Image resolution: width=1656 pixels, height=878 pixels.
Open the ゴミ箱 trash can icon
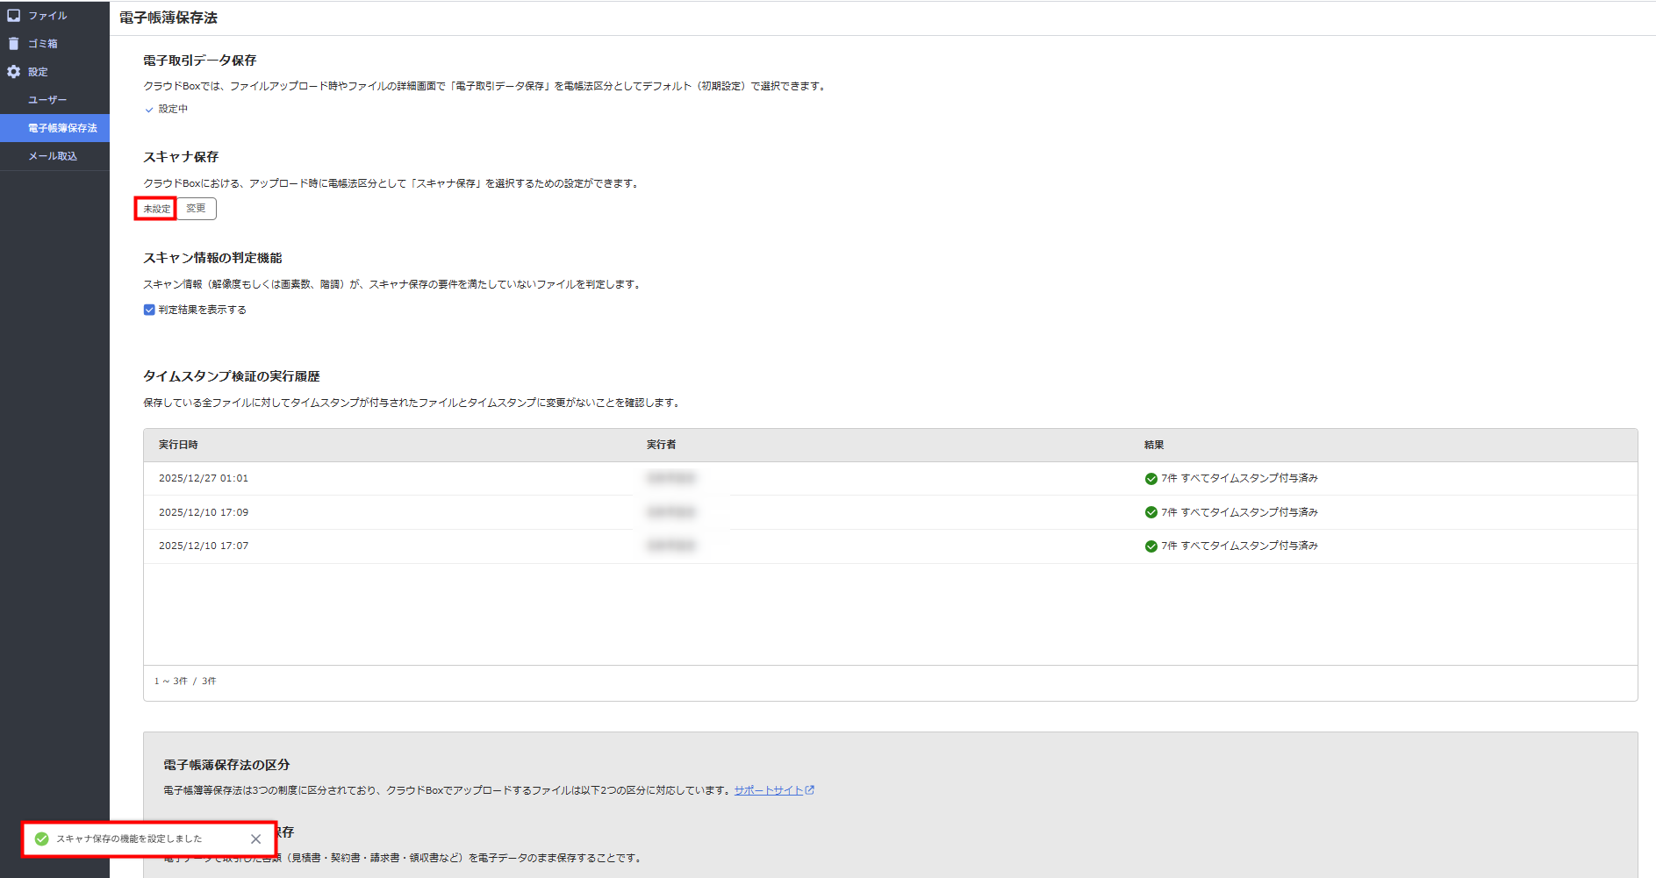(x=14, y=44)
